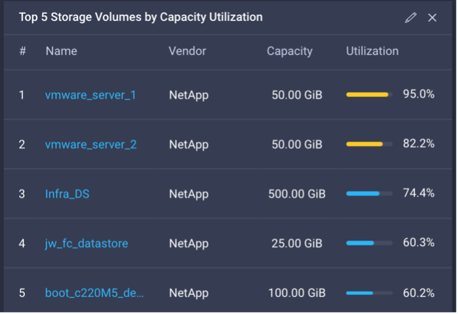This screenshot has width=458, height=314.
Task: Click the NetApp vendor label for Infra_DS
Action: [188, 193]
